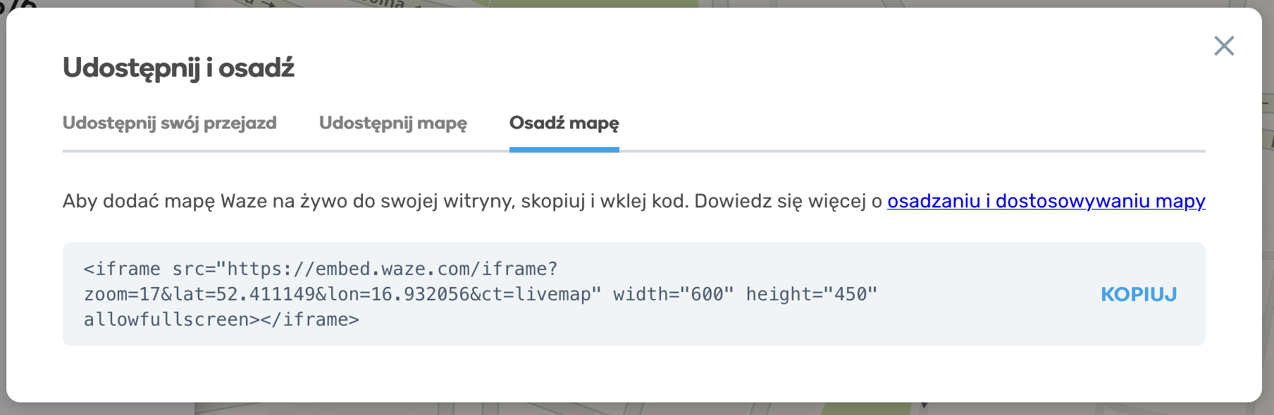Close the Udostępnij i osadź dialog
The width and height of the screenshot is (1274, 415).
(x=1224, y=46)
